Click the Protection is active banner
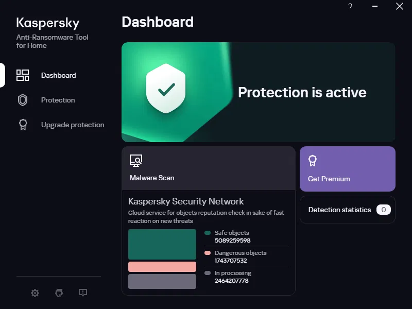412x309 pixels. pyautogui.click(x=259, y=92)
